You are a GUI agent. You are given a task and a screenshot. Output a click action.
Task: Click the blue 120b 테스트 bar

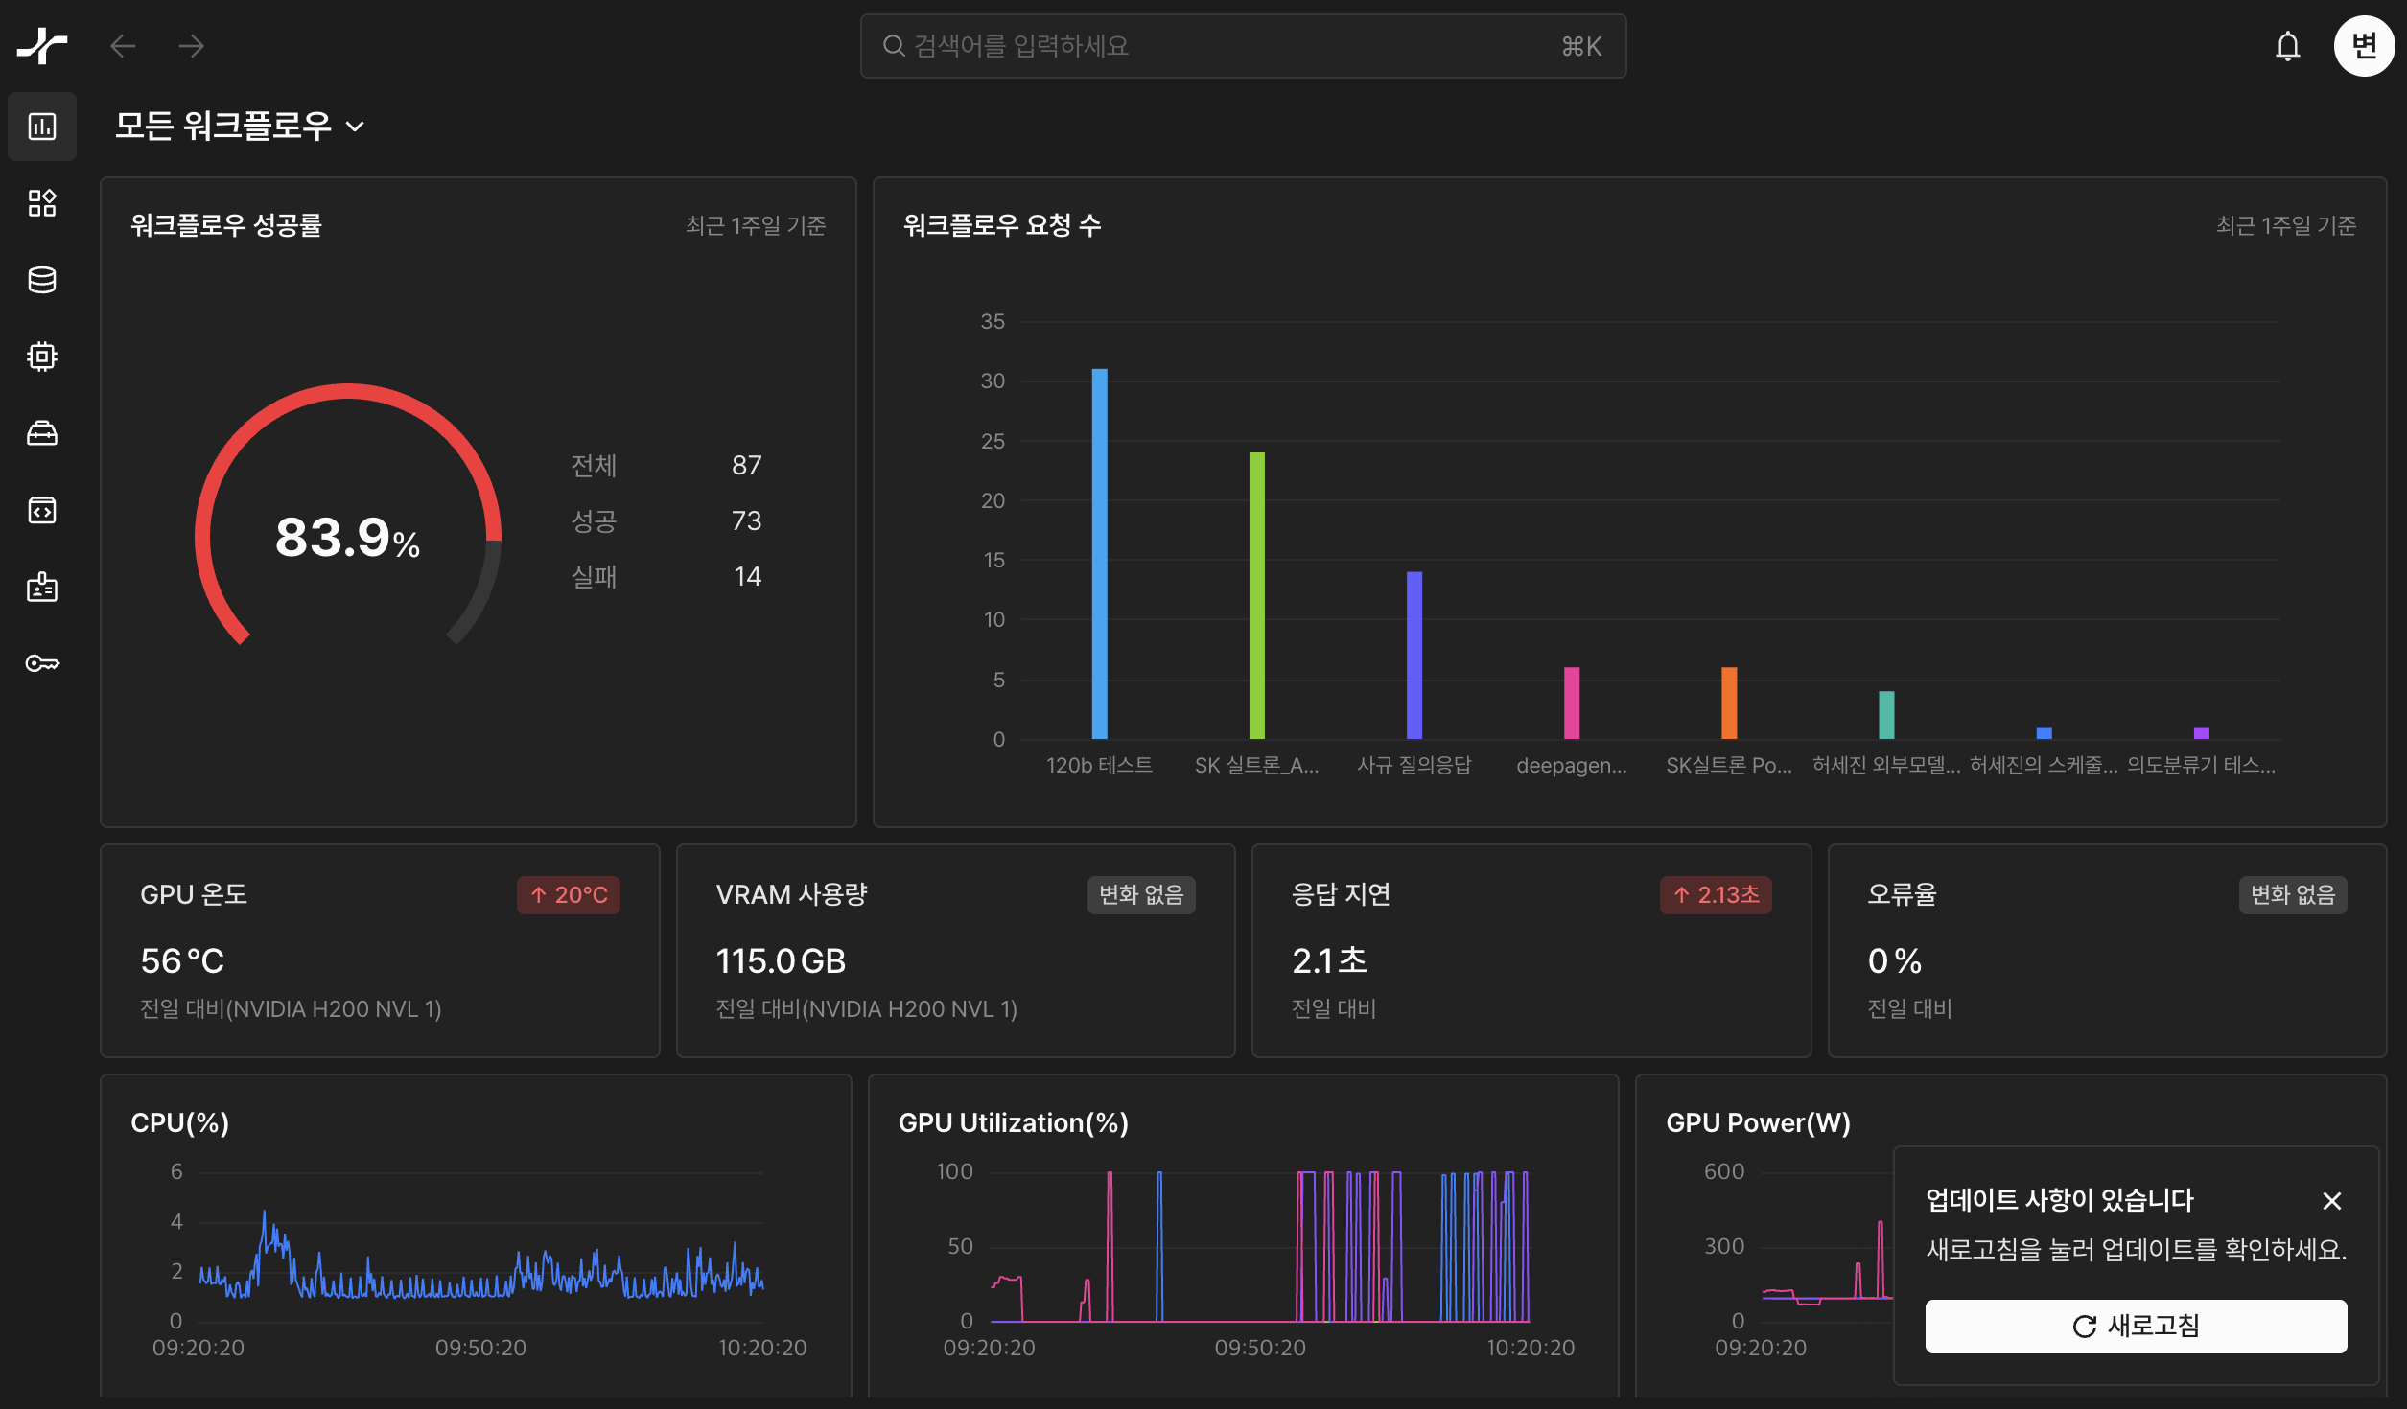pos(1099,554)
